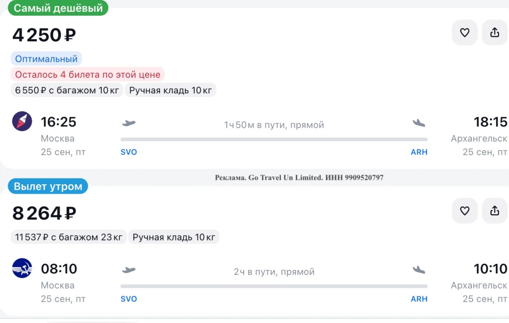The height and width of the screenshot is (323, 509).
Task: Click the departure plane icon of 16:25 flight
Action: [129, 123]
